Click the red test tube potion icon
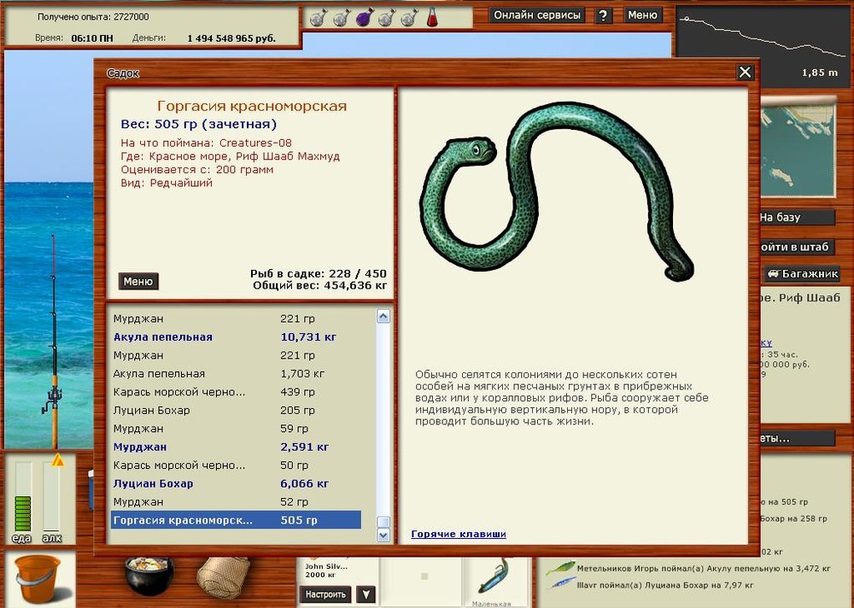The image size is (854, 608). click(432, 17)
